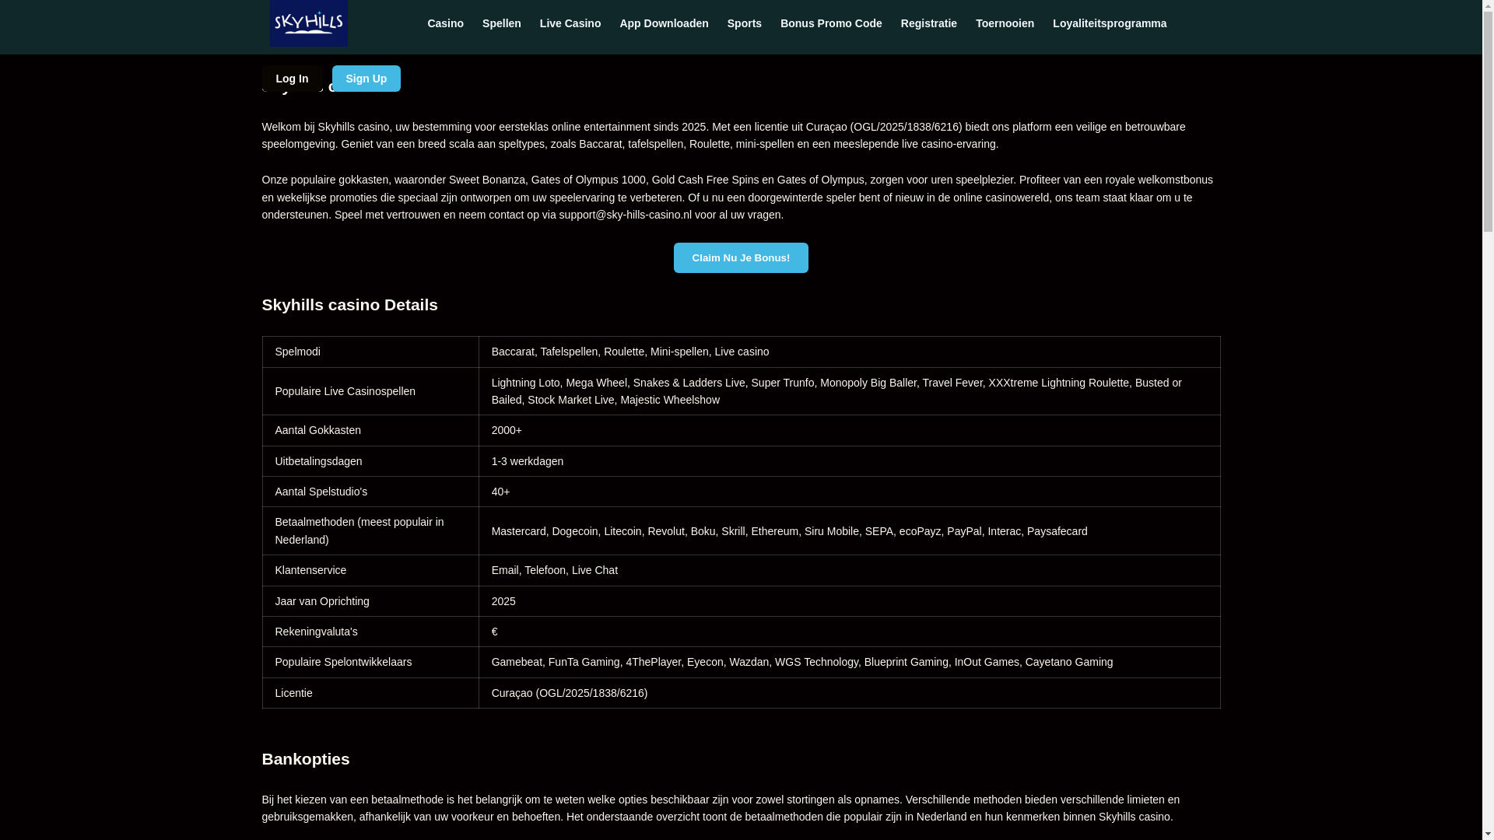Click Claim Nu Je Bonus button
The image size is (1494, 840).
coord(741,257)
